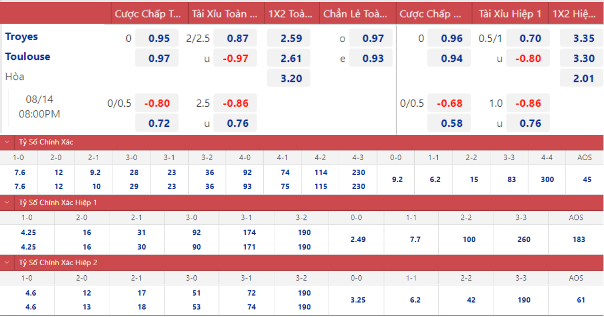The width and height of the screenshot is (604, 317).
Task: Collapse the Tỷ Số Chính Xác section
Action: [7, 142]
